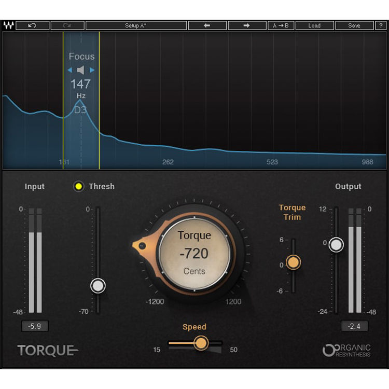Image resolution: width=389 pixels, height=389 pixels.
Task: Toggle the yellow Thresh indicator light
Action: tap(79, 187)
